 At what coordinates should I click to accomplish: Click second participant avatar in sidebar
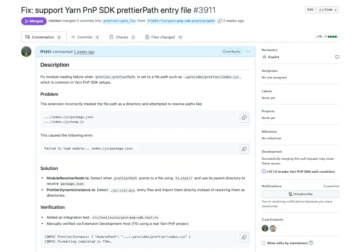[x=273, y=228]
